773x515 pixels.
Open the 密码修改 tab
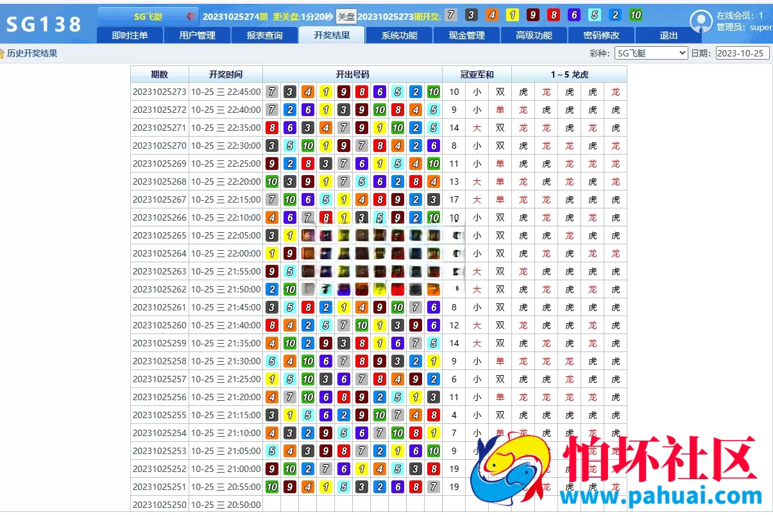601,36
